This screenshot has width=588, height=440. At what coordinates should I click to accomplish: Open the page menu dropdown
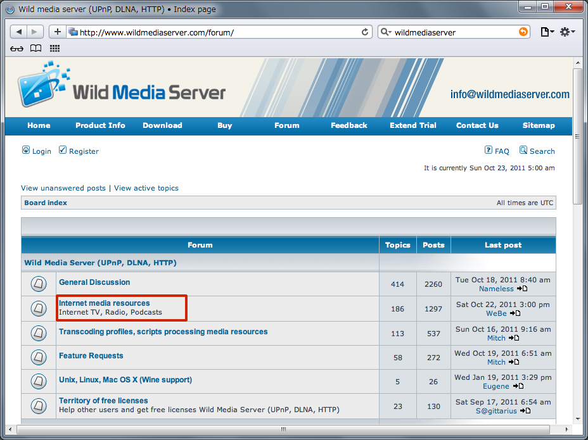(547, 32)
